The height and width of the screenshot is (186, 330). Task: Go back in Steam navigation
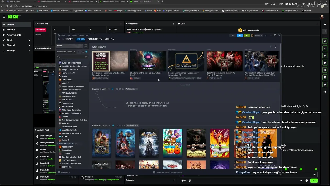click(x=59, y=39)
